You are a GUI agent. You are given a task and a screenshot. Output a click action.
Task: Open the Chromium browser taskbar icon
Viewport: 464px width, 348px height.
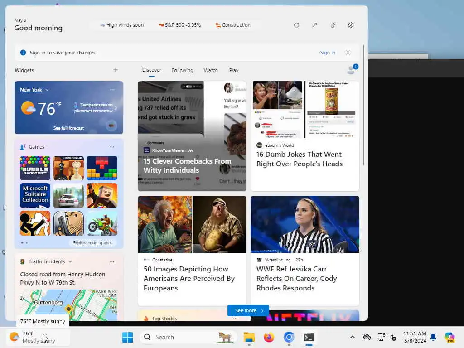coord(289,337)
